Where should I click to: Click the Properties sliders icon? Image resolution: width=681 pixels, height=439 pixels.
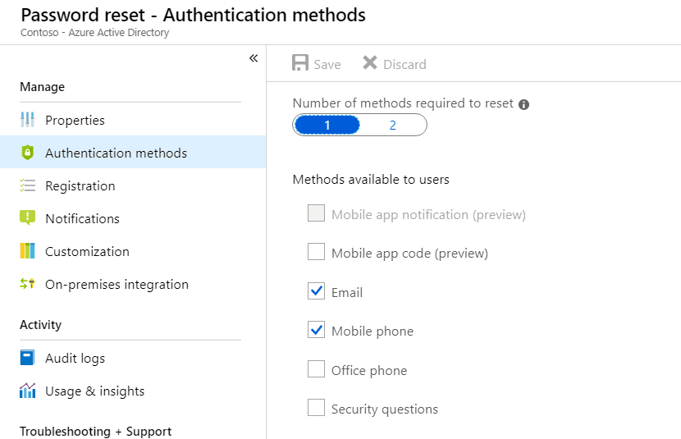pos(27,120)
